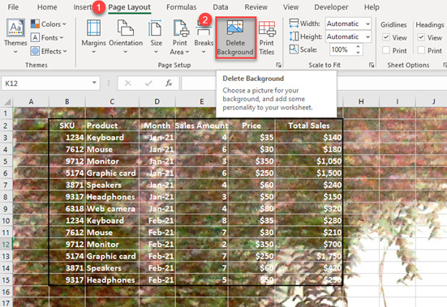The width and height of the screenshot is (447, 307).
Task: Expand the Height Automatic dropdown
Action: click(x=367, y=36)
